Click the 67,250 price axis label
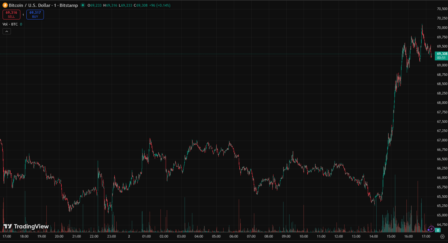 point(442,131)
